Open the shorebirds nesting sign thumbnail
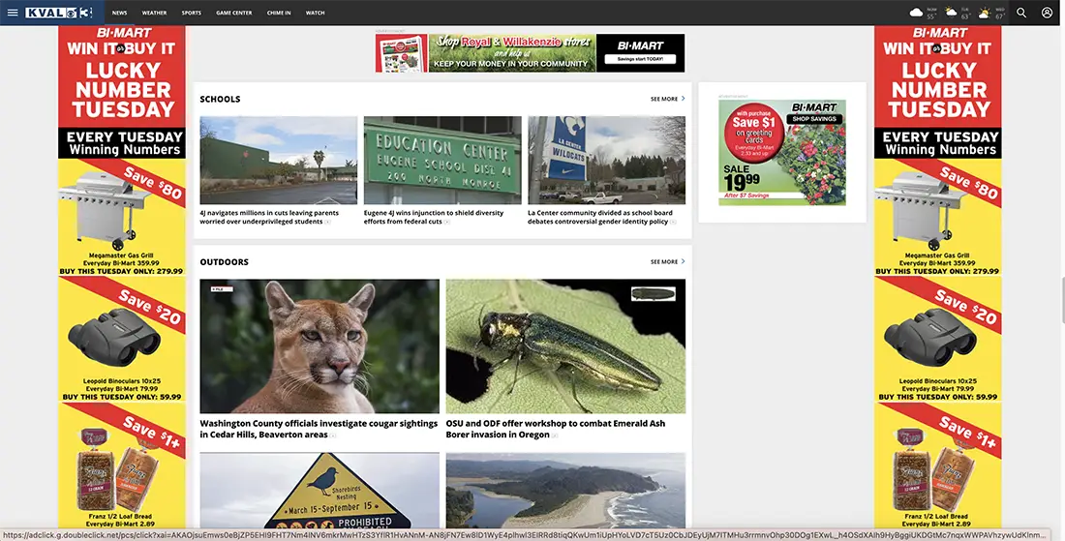Viewport: 1065px width, 541px height. pyautogui.click(x=319, y=491)
